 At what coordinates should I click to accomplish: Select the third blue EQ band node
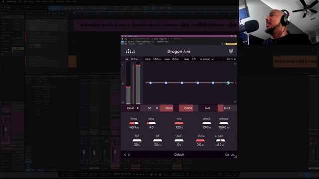pos(182,83)
